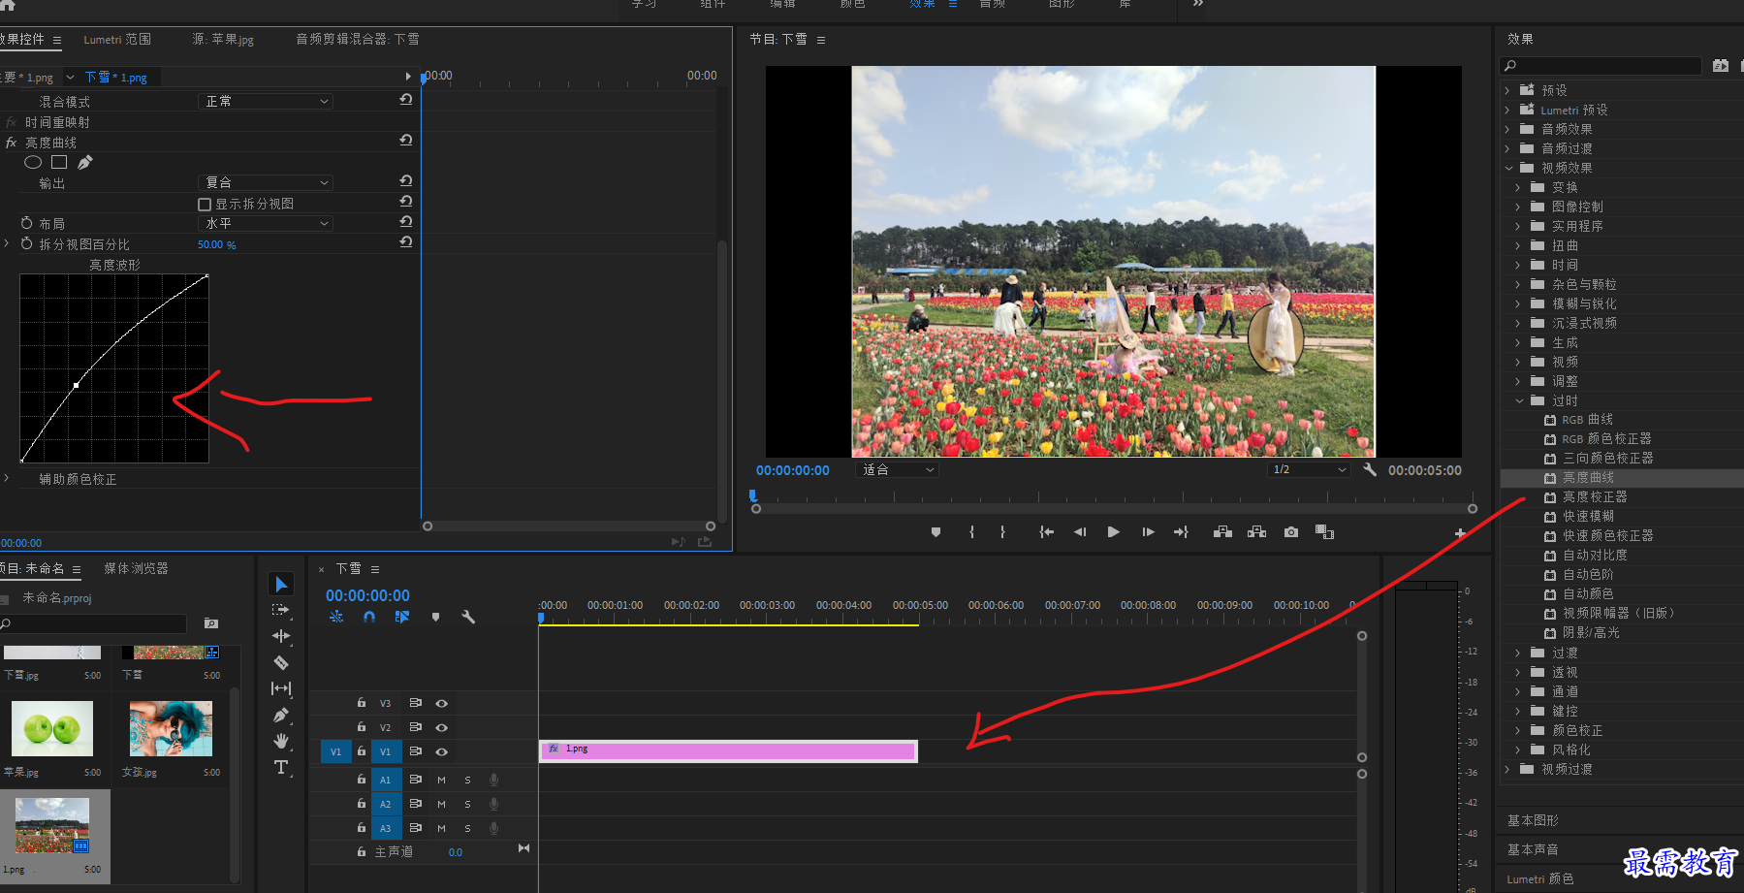Select the Hand tool
Viewport: 1744px width, 893px height.
[x=281, y=741]
